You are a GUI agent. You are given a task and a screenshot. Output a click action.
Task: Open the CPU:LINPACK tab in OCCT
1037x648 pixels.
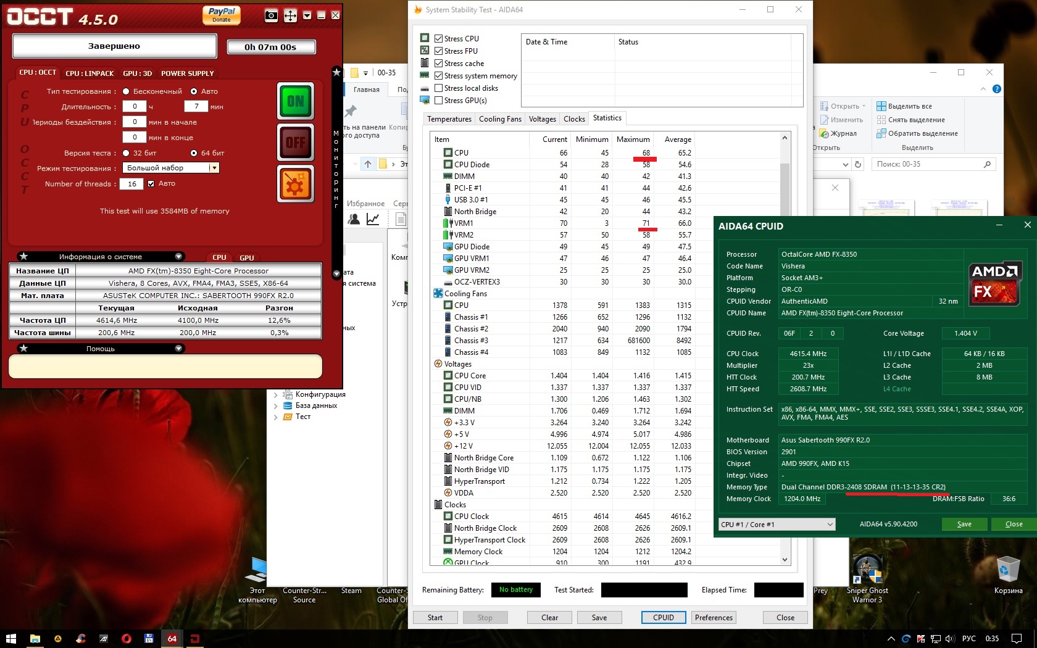tap(90, 73)
